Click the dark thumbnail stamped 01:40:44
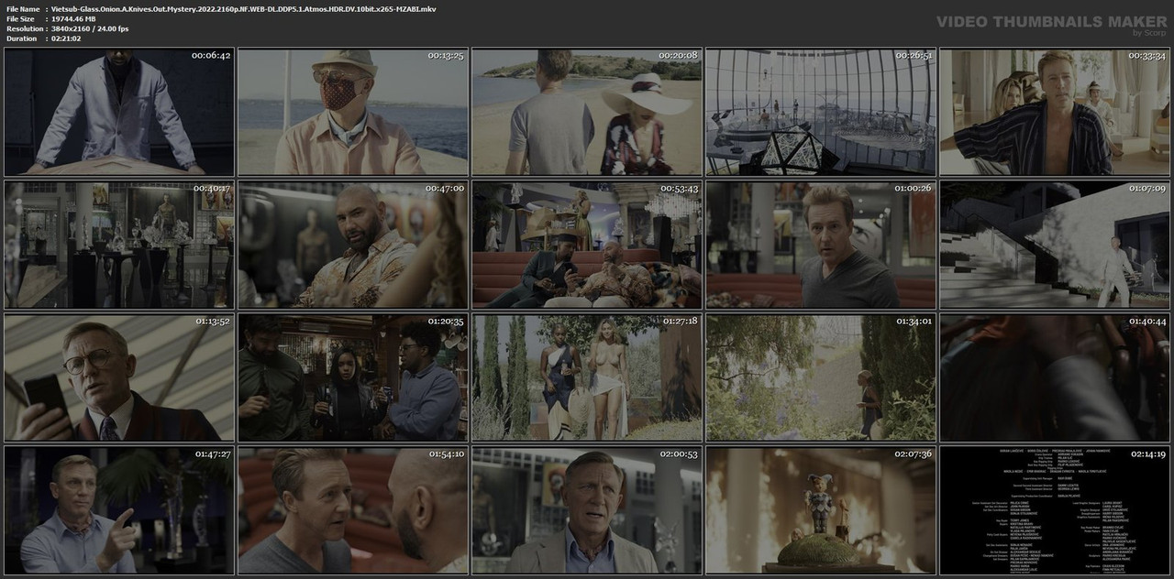This screenshot has width=1174, height=579. pos(1055,377)
